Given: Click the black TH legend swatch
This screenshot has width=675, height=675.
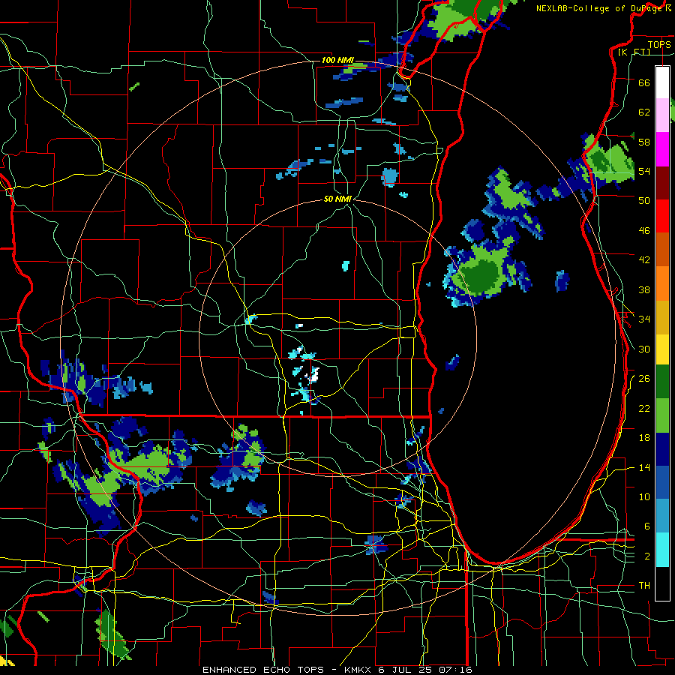Looking at the screenshot, I should [x=662, y=583].
